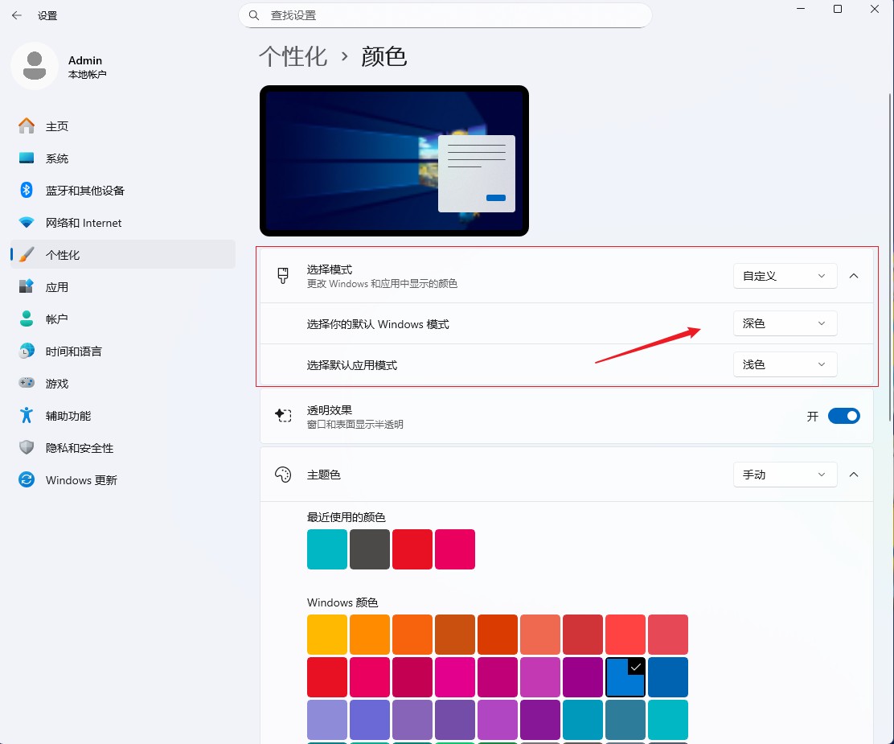Open 应用 settings
Viewport: 894px width, 744px height.
pyautogui.click(x=123, y=286)
